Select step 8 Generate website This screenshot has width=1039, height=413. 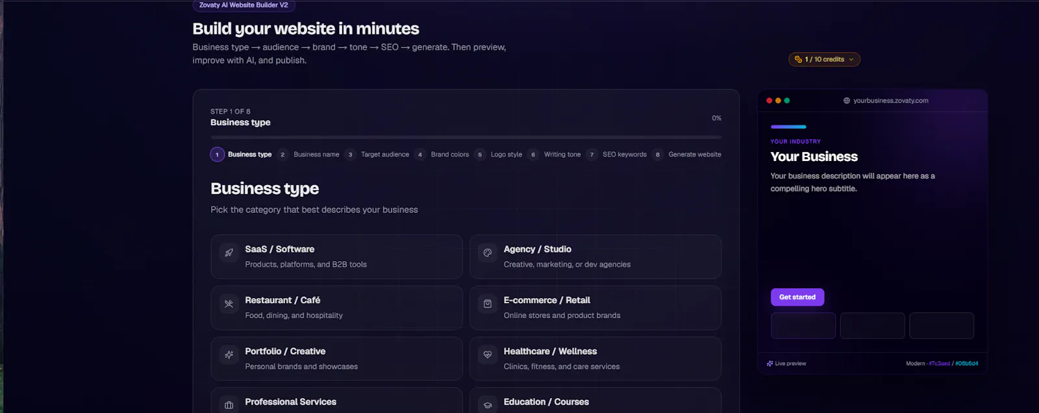point(687,155)
